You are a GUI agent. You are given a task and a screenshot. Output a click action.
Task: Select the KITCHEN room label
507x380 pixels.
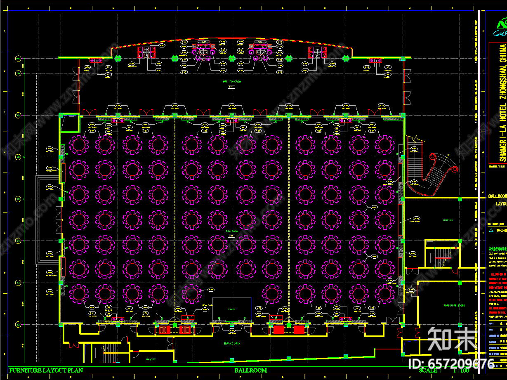point(448,220)
